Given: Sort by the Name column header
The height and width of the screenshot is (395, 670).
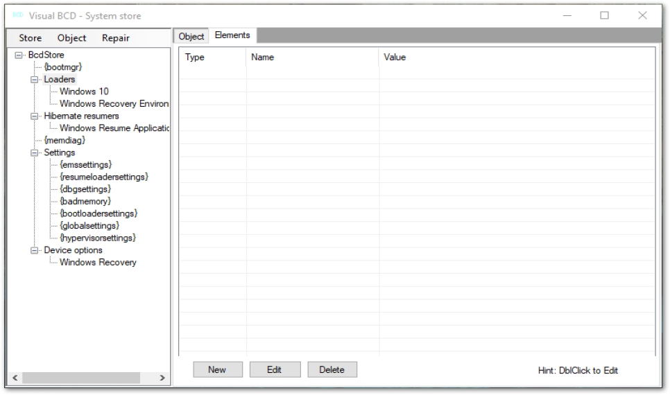Looking at the screenshot, I should point(263,58).
